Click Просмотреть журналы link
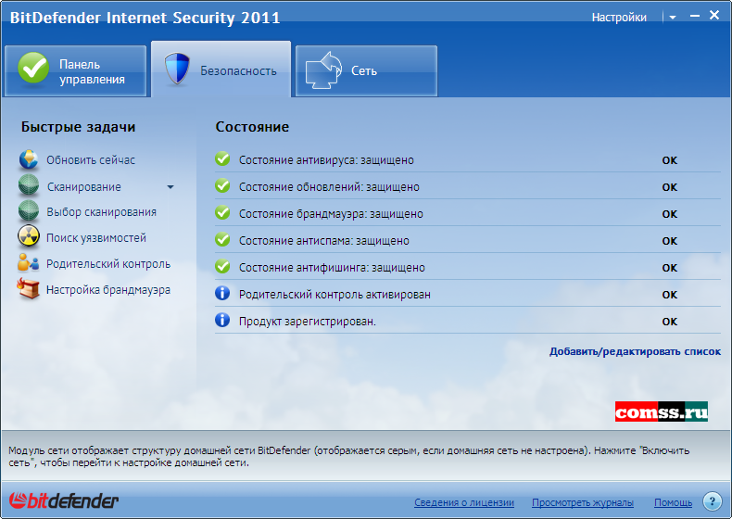This screenshot has height=519, width=732. (x=583, y=502)
